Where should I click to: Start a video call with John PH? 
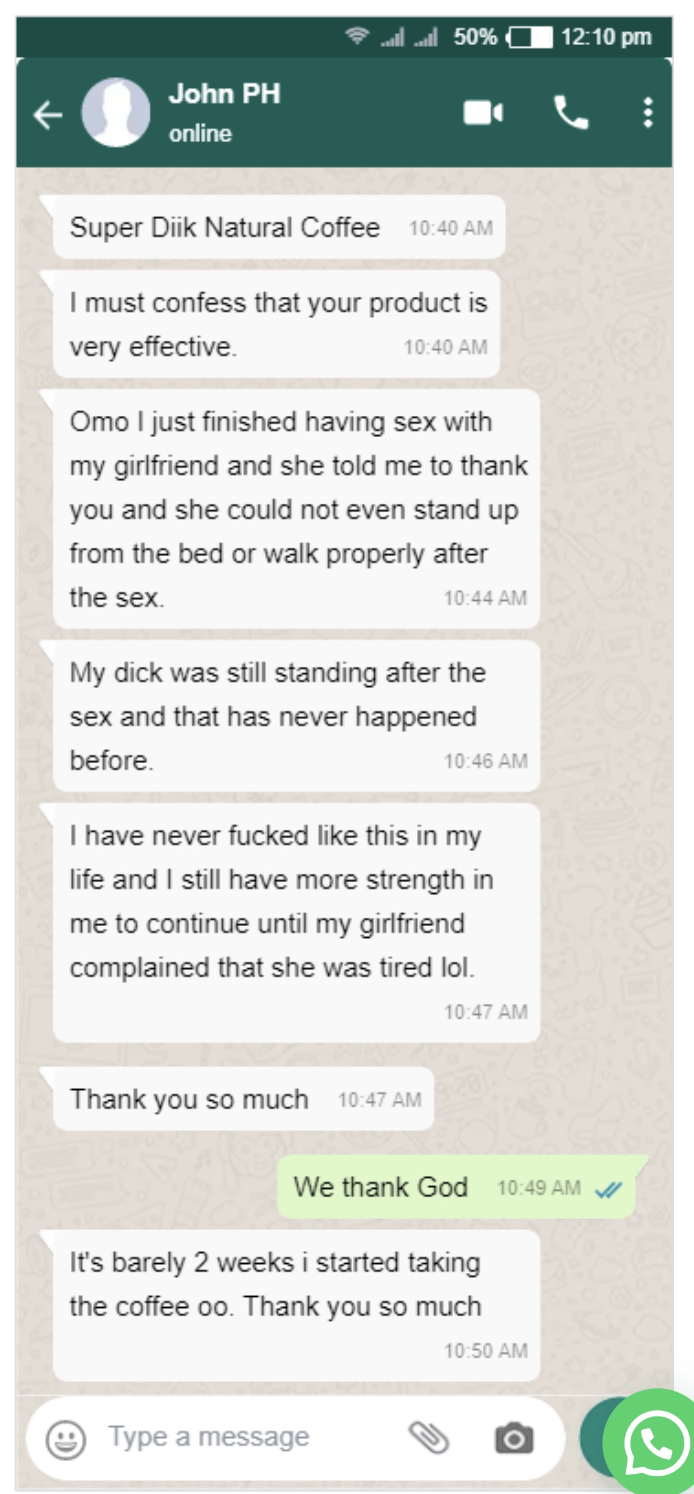point(483,113)
